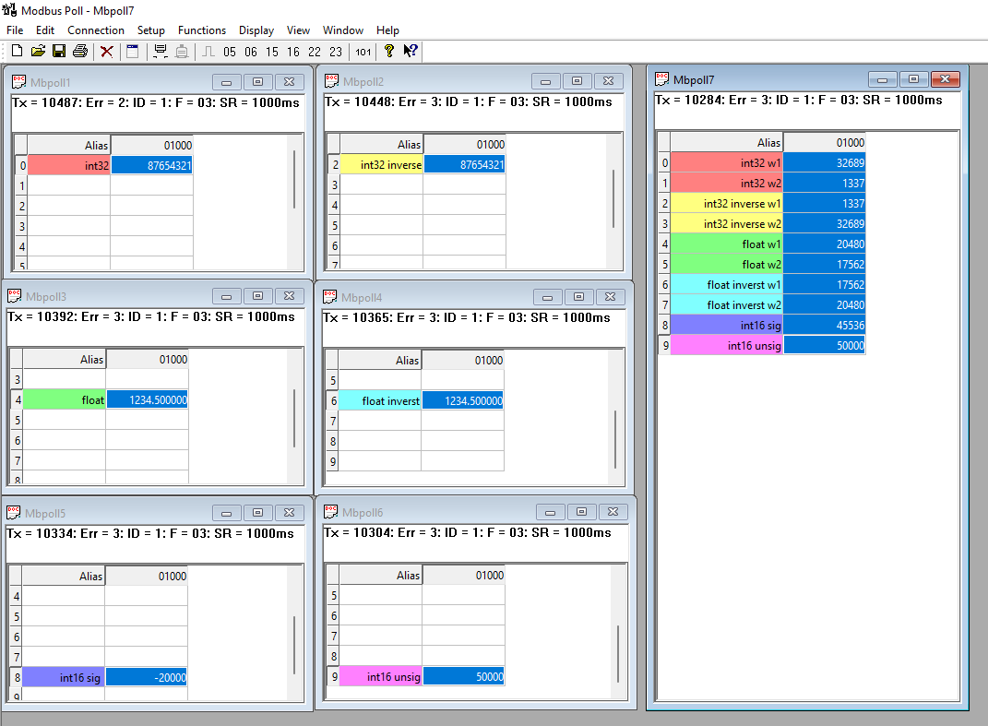Open the Setup menu
This screenshot has width=988, height=726.
150,30
